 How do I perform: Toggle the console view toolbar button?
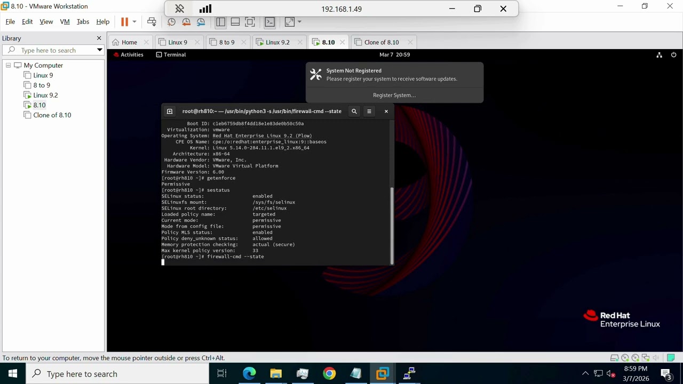269,22
